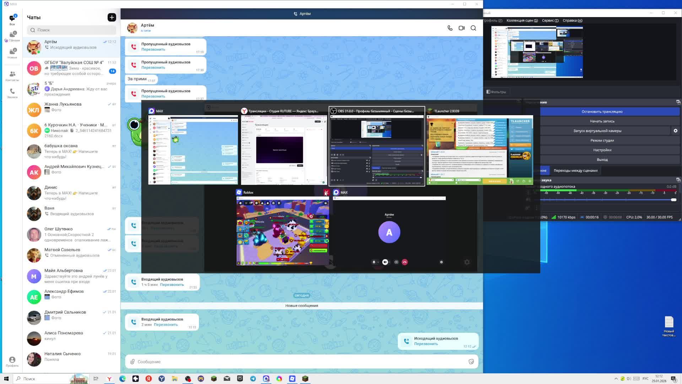Image resolution: width=682 pixels, height=384 pixels.
Task: Show hidden system tray icons chevron
Action: coord(616,379)
